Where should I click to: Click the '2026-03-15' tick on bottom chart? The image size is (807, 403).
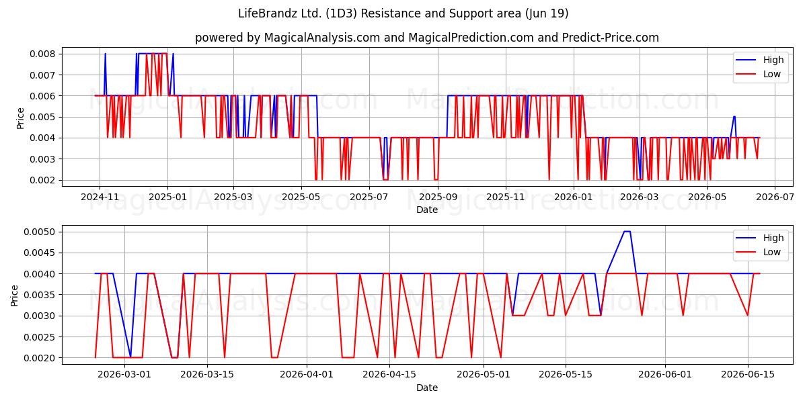[x=206, y=375]
